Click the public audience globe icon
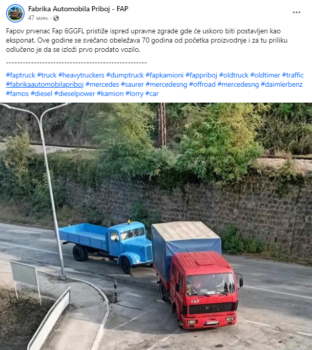This screenshot has height=350, width=312. point(56,18)
